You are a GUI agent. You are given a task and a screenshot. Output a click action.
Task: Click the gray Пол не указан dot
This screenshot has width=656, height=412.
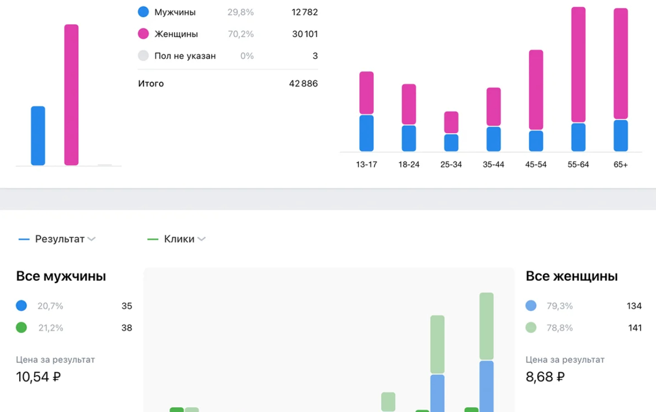[143, 56]
